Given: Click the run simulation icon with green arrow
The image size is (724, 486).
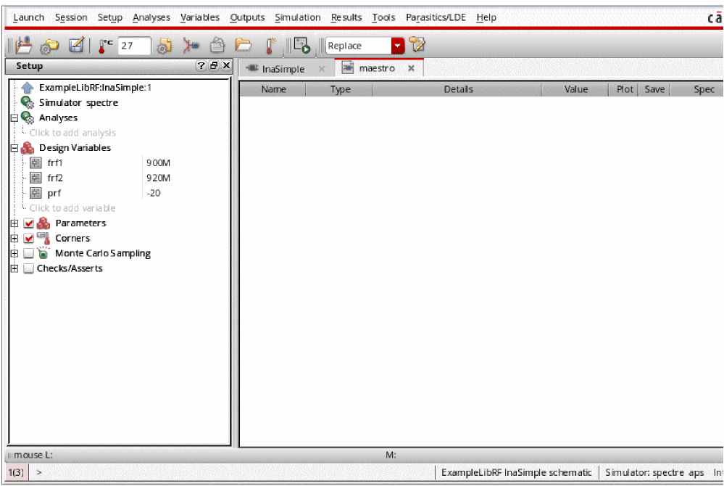Looking at the screenshot, I should (x=302, y=46).
